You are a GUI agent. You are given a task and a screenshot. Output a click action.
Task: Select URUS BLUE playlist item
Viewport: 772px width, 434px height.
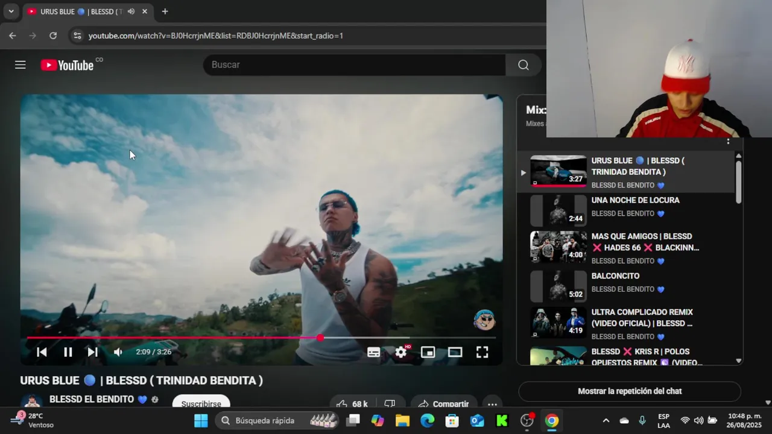(x=626, y=172)
